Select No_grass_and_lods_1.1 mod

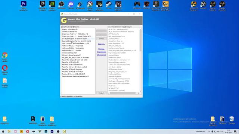75,58
